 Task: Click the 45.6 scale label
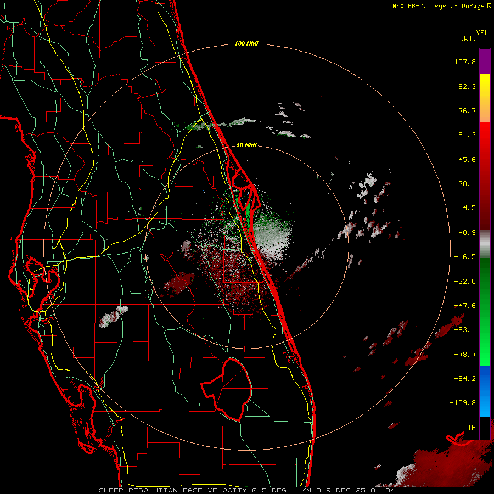click(467, 159)
